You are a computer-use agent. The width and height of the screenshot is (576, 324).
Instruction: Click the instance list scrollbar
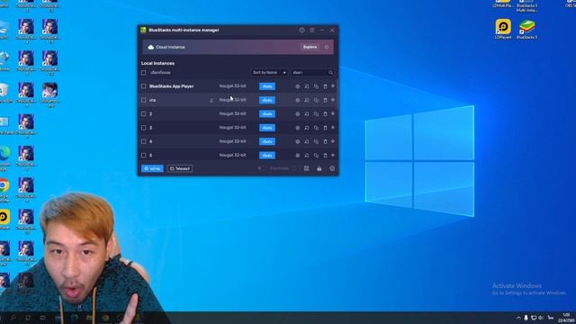[337, 94]
